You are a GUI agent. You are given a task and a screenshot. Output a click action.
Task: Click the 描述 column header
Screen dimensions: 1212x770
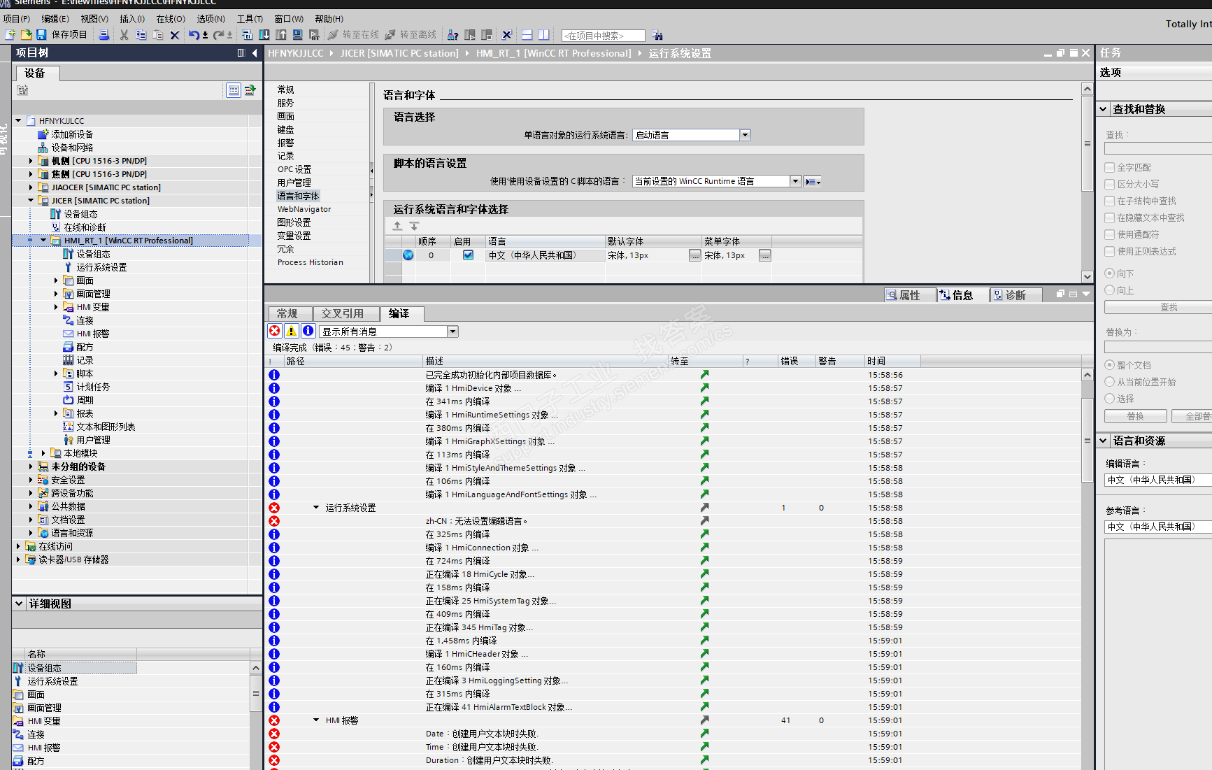546,361
